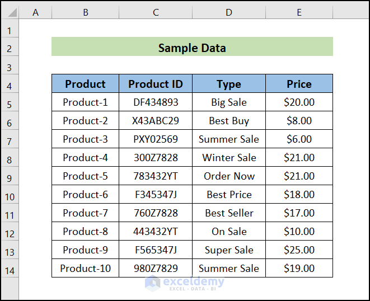
Task: Select the Winter Sale cell
Action: (229, 158)
